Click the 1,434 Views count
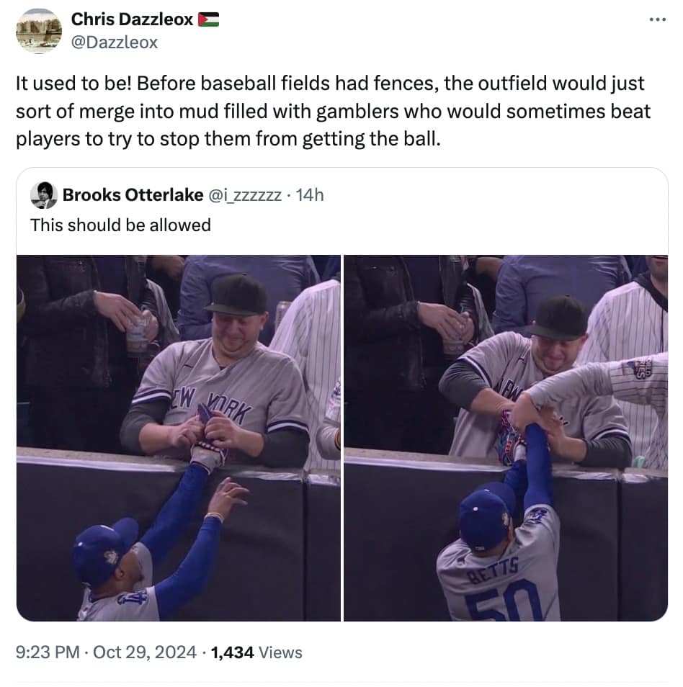The height and width of the screenshot is (687, 683). pyautogui.click(x=256, y=652)
